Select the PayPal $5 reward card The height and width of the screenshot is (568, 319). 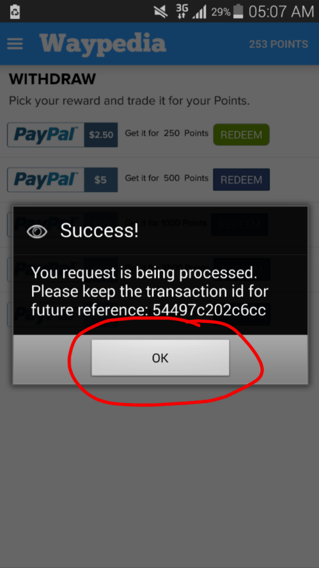coord(62,180)
